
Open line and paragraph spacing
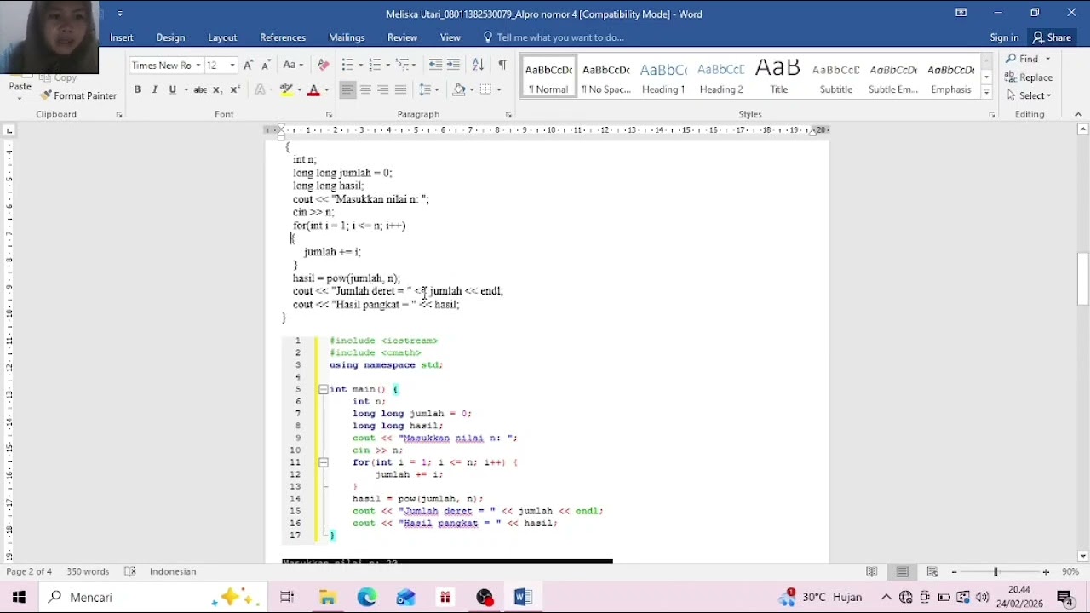point(428,89)
